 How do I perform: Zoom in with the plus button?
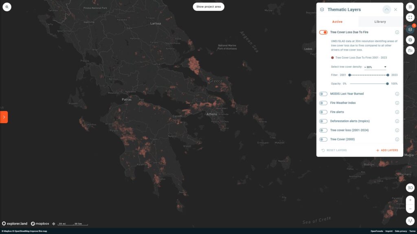tap(410, 200)
